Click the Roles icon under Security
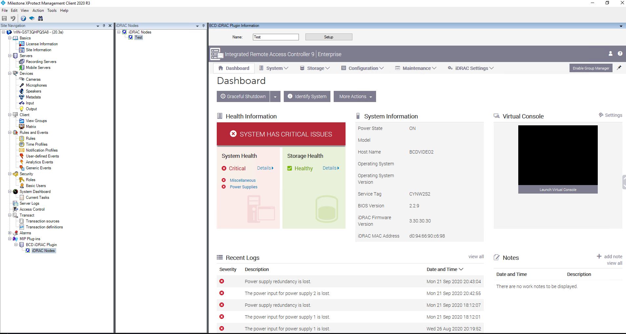 tap(22, 180)
